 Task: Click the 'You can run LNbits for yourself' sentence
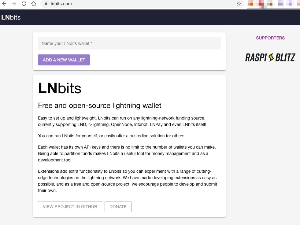pos(112,136)
